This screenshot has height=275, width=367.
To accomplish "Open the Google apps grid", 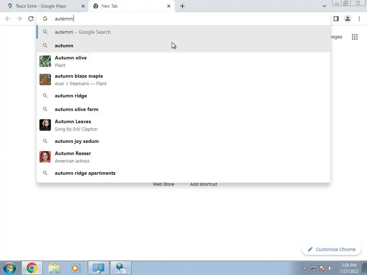I will click(x=355, y=37).
